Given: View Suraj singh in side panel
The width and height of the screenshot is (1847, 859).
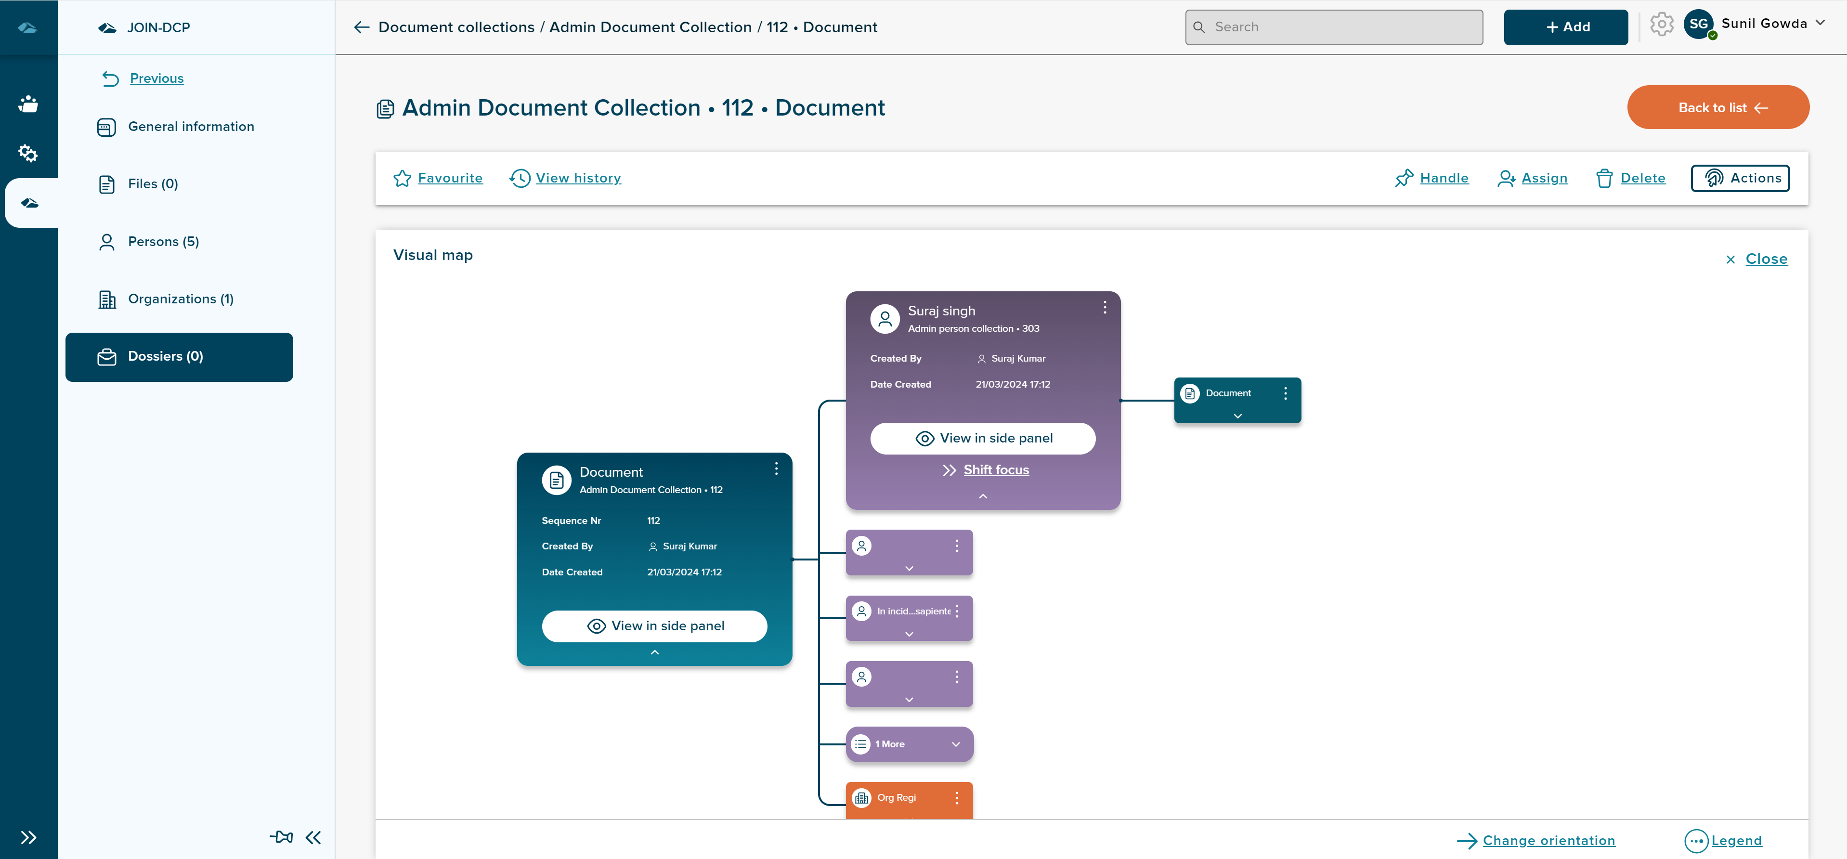Looking at the screenshot, I should (982, 438).
